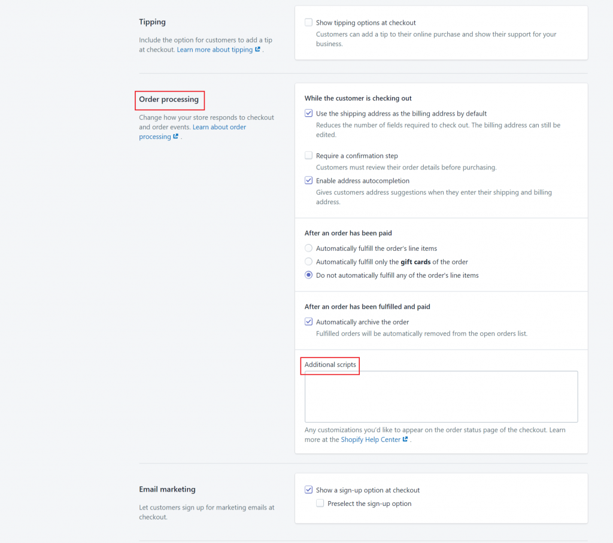Open the Shopify Help Center link
This screenshot has width=613, height=543.
click(371, 439)
